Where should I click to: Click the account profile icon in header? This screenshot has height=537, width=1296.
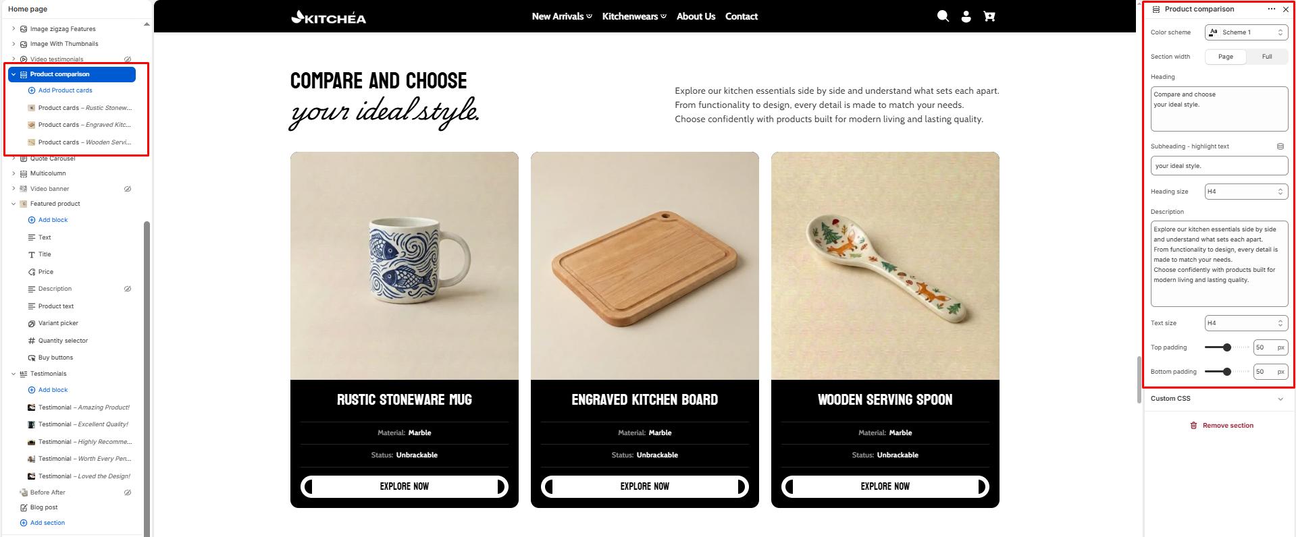(x=966, y=16)
